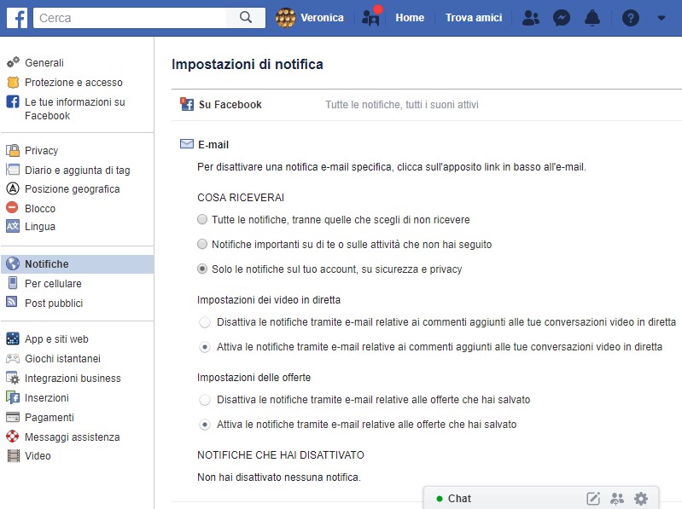Screen dimensions: 682x509
Task: Open Chat settings gear
Action: point(641,498)
